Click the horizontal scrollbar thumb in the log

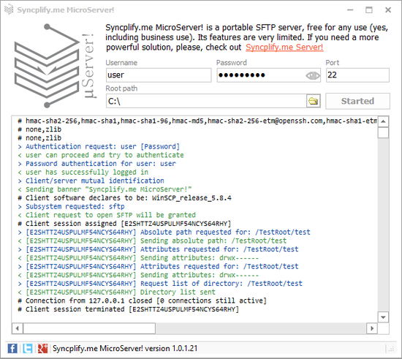[89, 328]
